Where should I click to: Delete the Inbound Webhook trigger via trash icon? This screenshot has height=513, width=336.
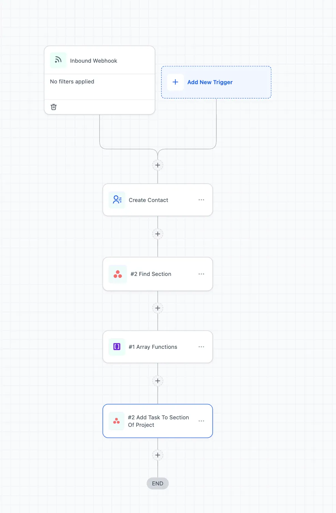54,107
